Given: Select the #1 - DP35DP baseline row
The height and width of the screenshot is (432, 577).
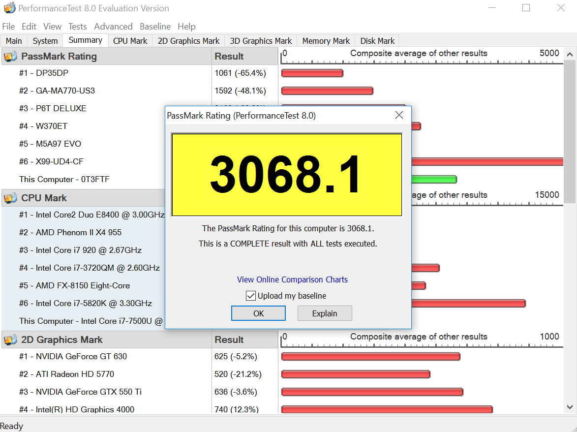Looking at the screenshot, I should point(44,73).
